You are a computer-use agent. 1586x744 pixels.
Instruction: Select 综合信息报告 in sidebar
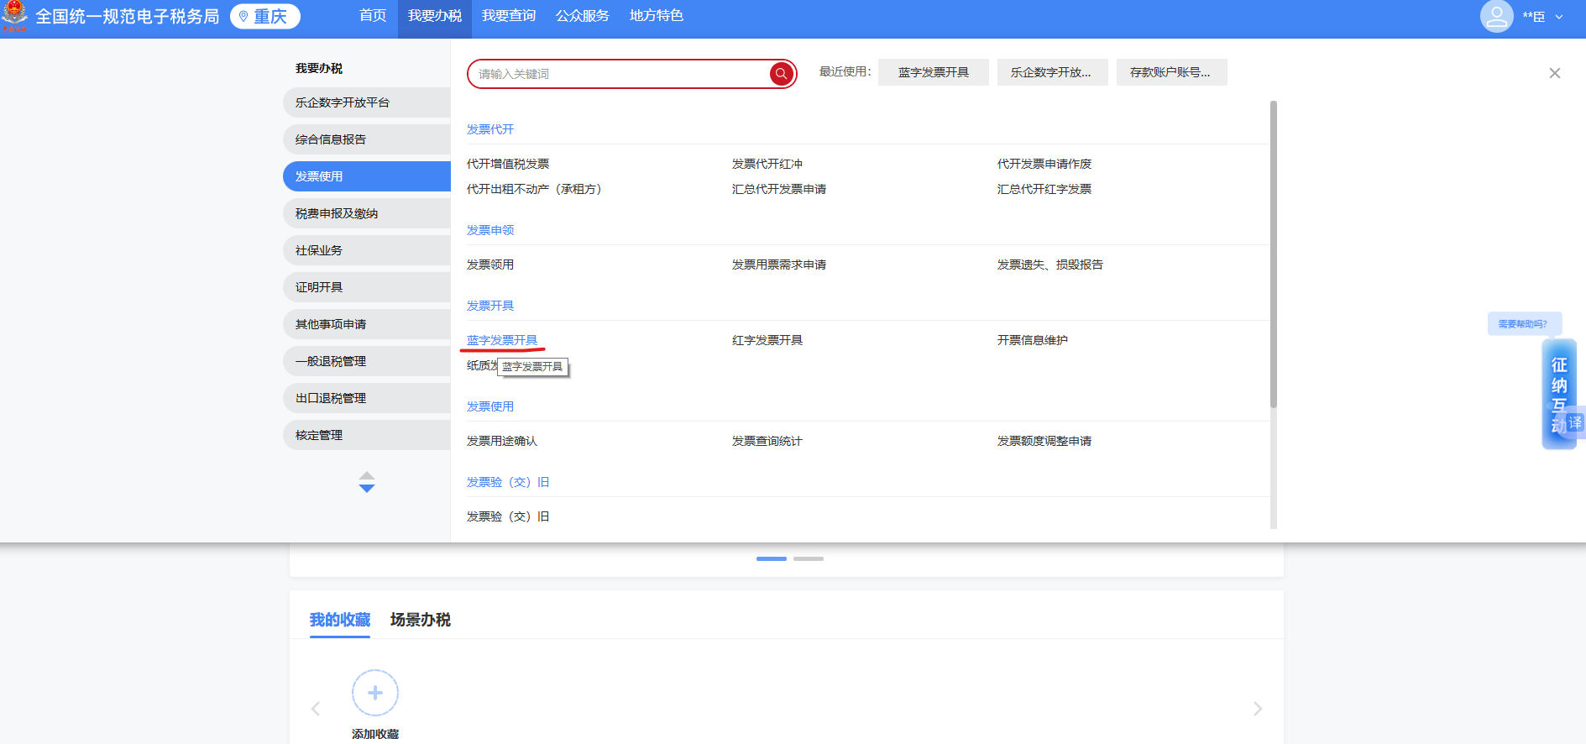click(367, 139)
